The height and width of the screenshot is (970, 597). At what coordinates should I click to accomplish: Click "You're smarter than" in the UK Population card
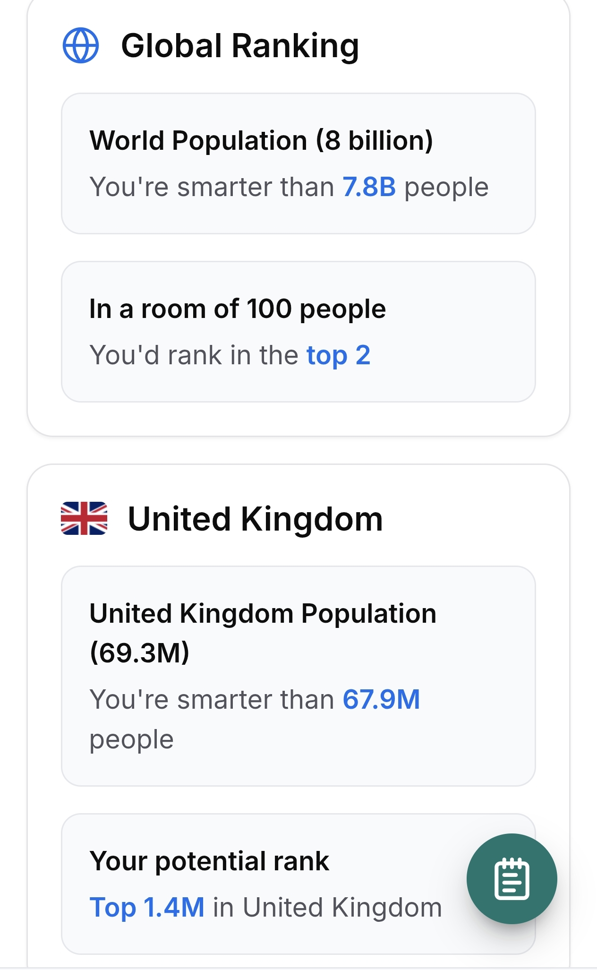212,699
